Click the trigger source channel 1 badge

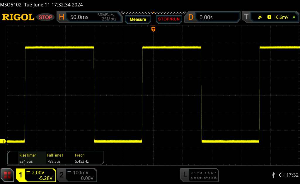(269, 17)
